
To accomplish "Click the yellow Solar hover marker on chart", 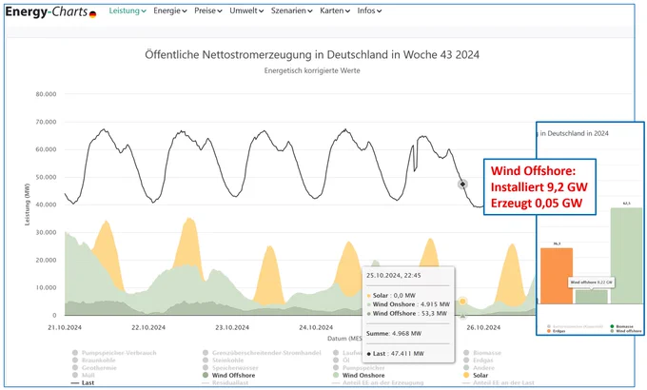I will (462, 302).
